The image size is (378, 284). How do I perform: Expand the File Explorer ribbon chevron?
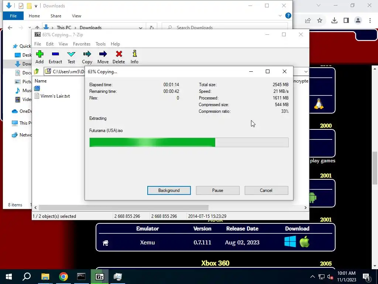coord(280,16)
